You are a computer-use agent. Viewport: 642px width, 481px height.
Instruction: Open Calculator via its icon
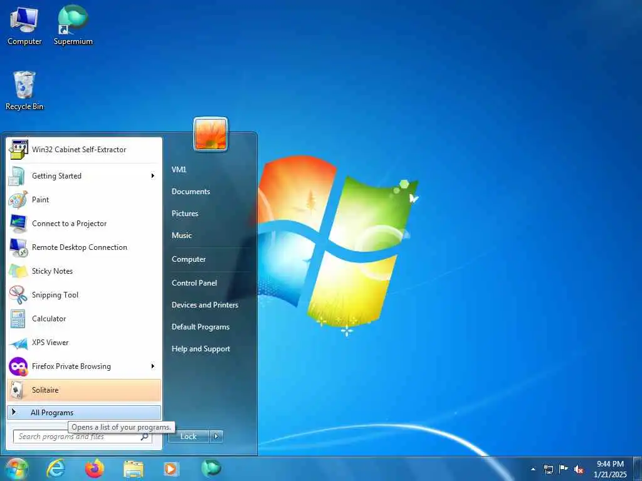[18, 319]
